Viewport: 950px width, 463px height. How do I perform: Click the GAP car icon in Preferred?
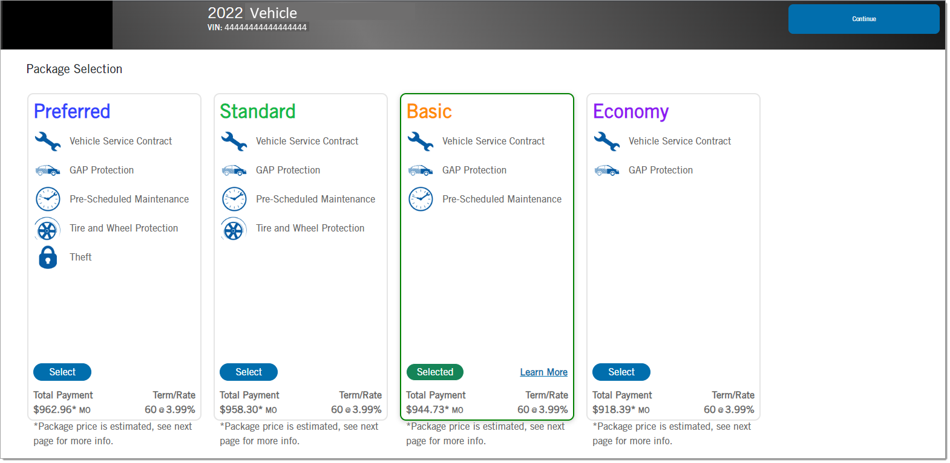click(x=48, y=170)
